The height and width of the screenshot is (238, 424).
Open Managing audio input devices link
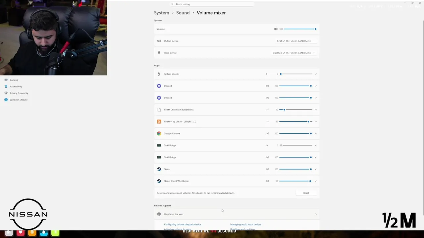pos(246,224)
